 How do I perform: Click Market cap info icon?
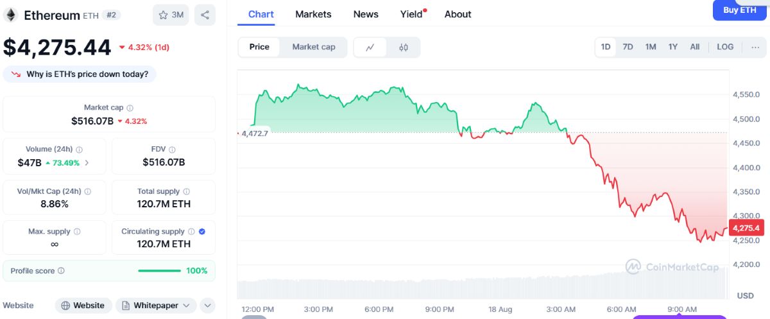pos(130,108)
